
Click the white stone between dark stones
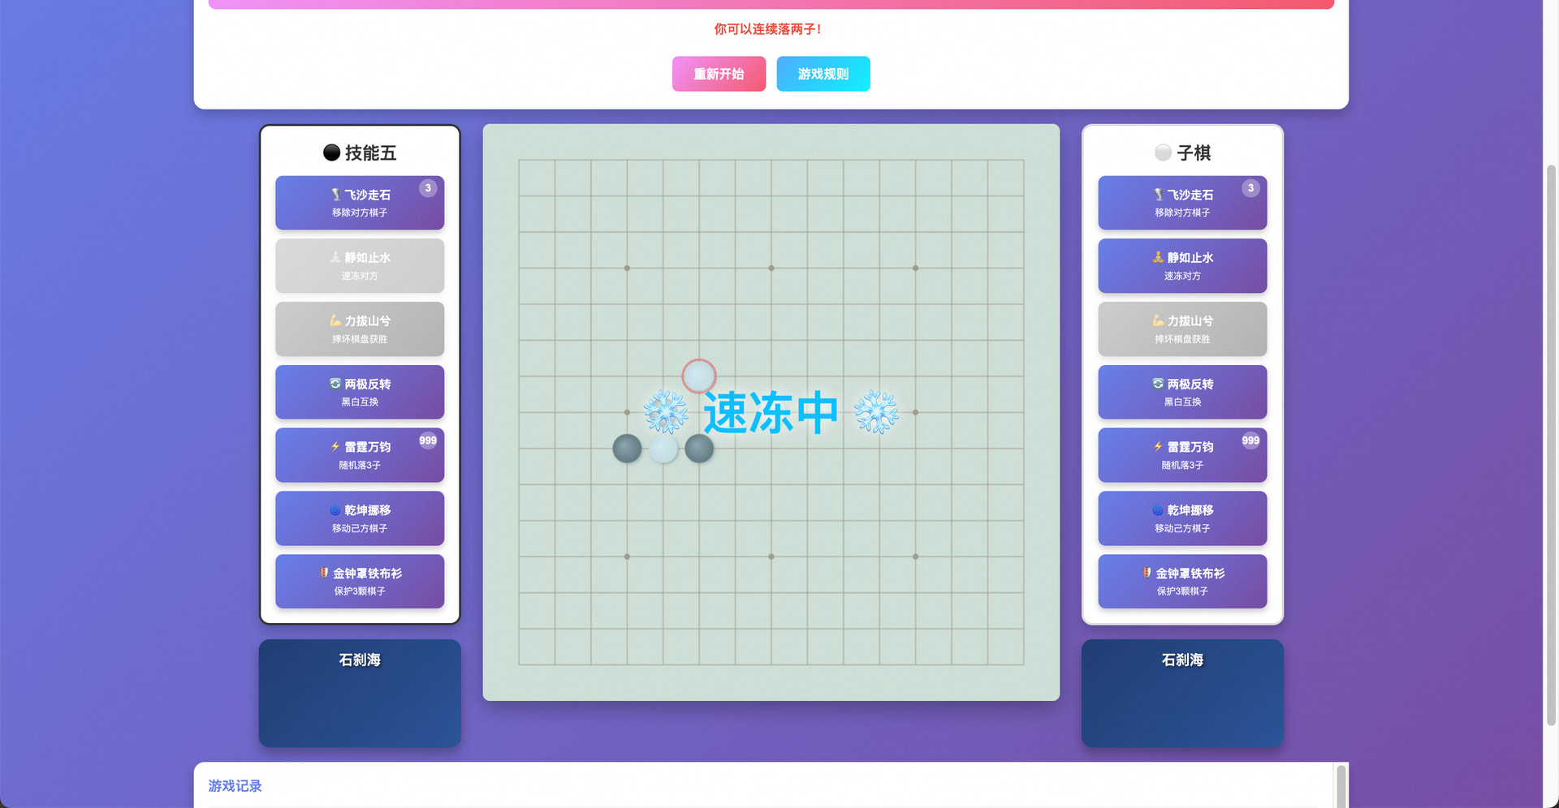click(663, 449)
